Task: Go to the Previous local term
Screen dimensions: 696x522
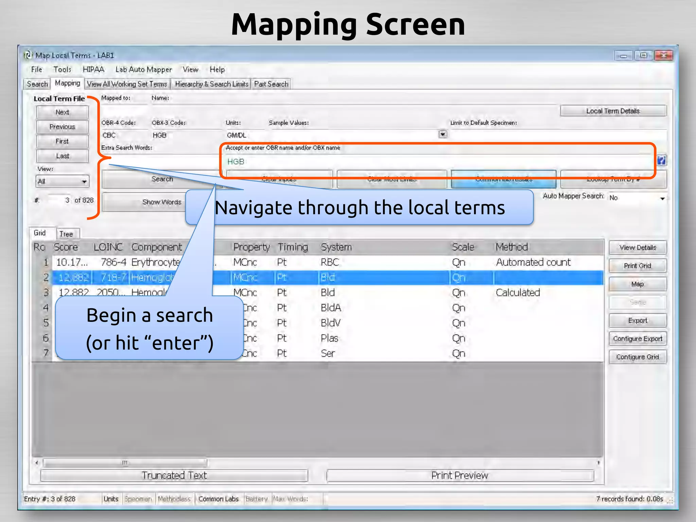Action: (x=62, y=127)
